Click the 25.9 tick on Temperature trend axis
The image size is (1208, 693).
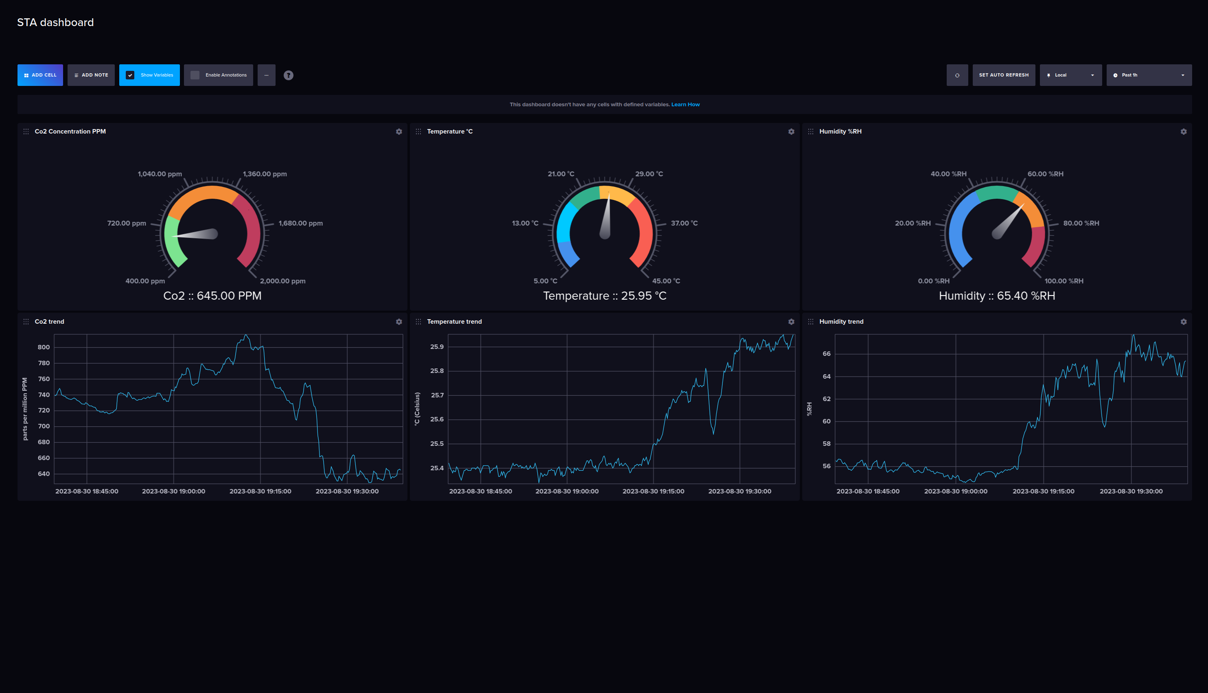(x=437, y=347)
